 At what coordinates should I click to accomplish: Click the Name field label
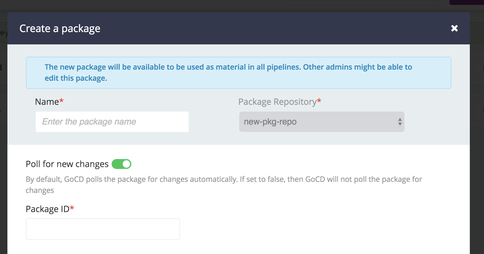pyautogui.click(x=47, y=102)
